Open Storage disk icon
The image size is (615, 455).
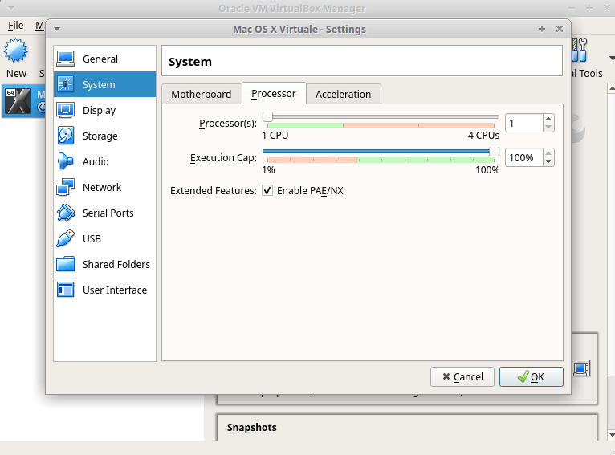pos(66,136)
